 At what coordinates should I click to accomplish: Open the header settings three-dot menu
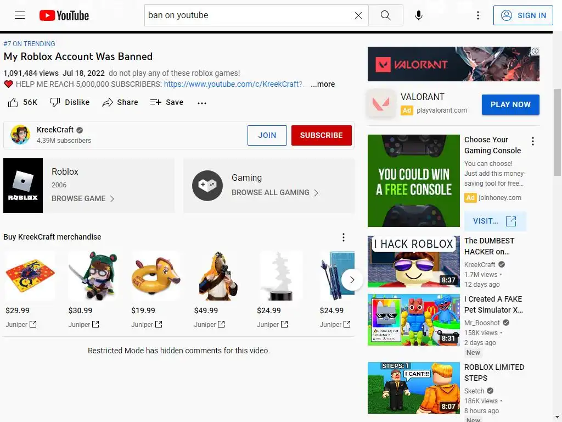478,15
